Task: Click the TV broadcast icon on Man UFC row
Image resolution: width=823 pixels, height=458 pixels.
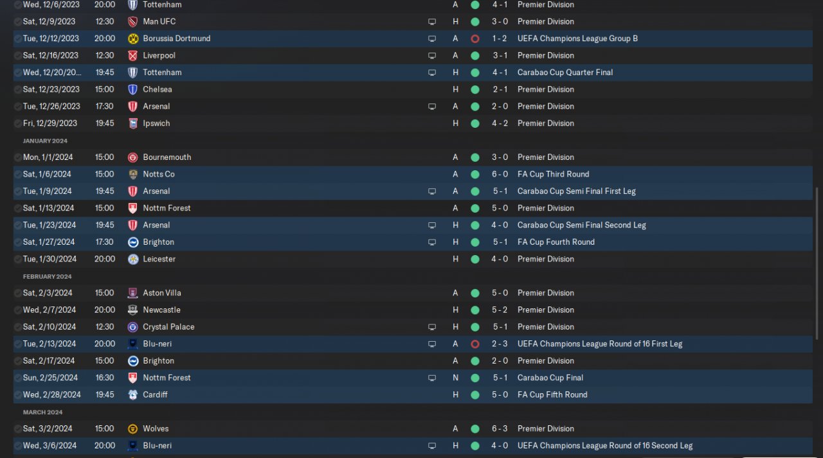Action: 432,22
